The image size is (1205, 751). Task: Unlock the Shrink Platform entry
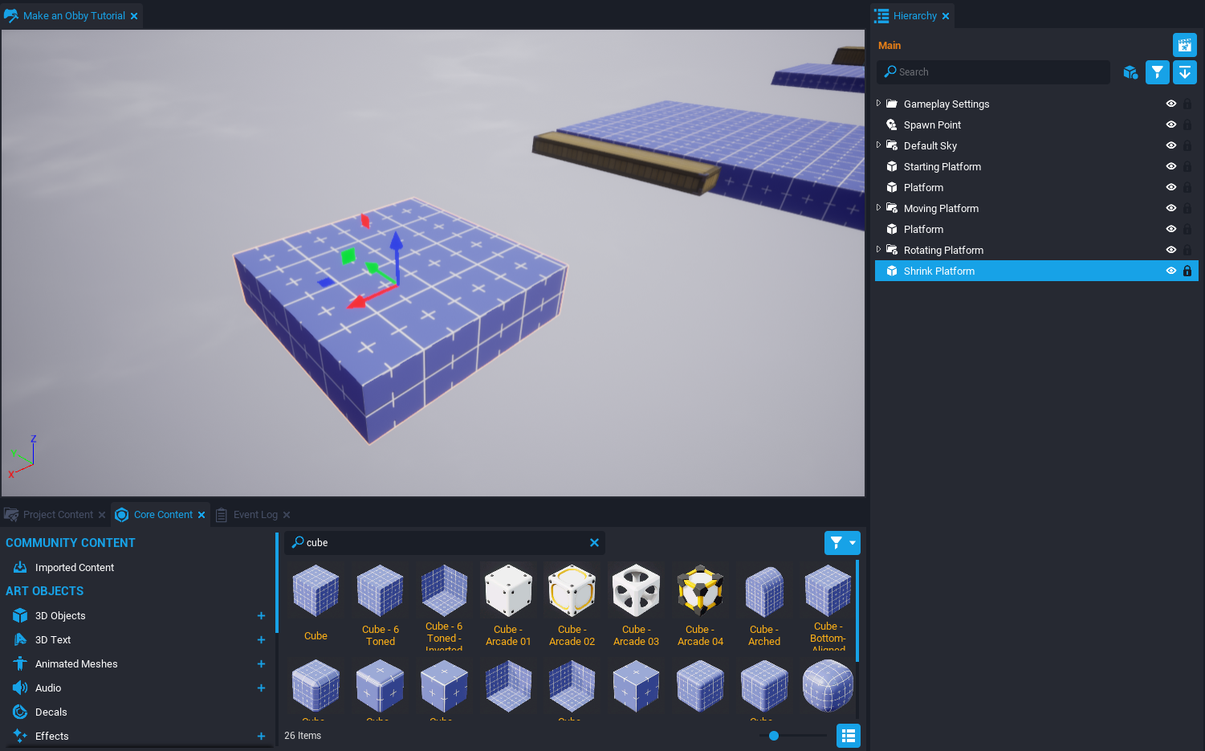[1187, 271]
